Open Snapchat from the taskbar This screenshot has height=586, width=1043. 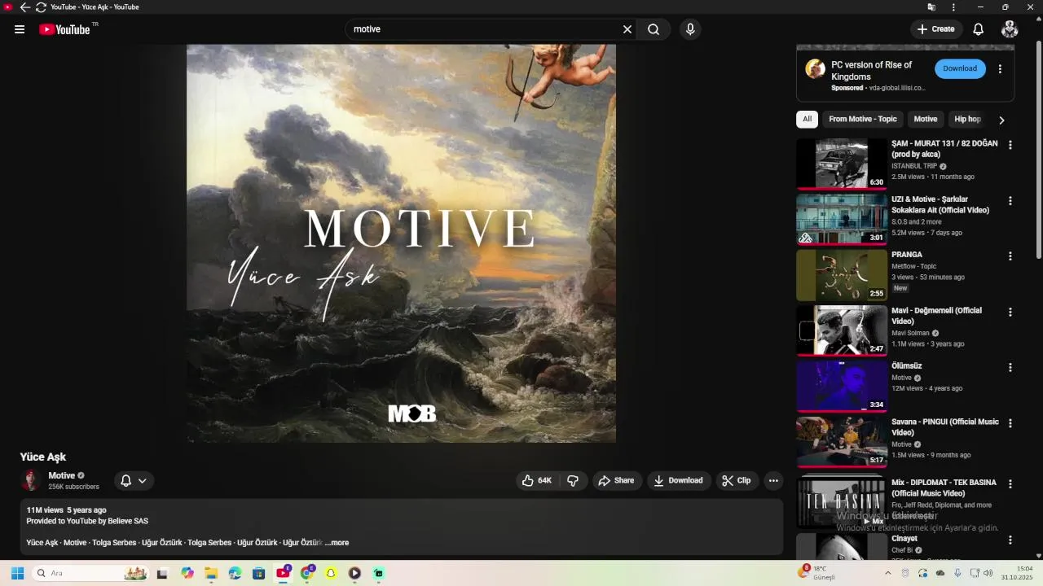coord(331,573)
